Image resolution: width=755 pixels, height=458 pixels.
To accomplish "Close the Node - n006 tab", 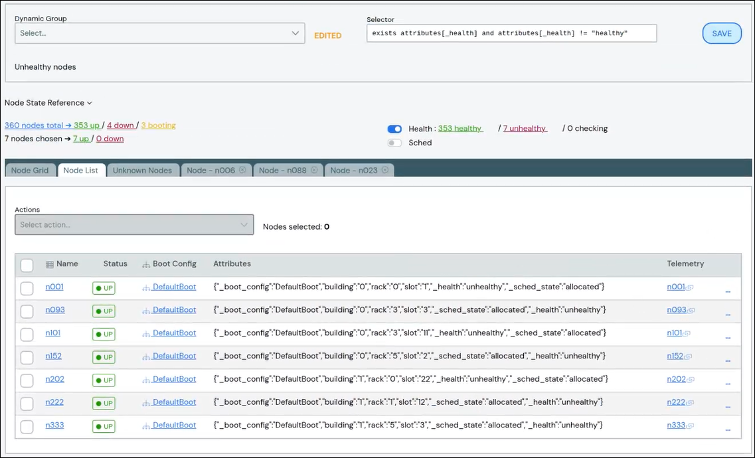I will [x=242, y=171].
